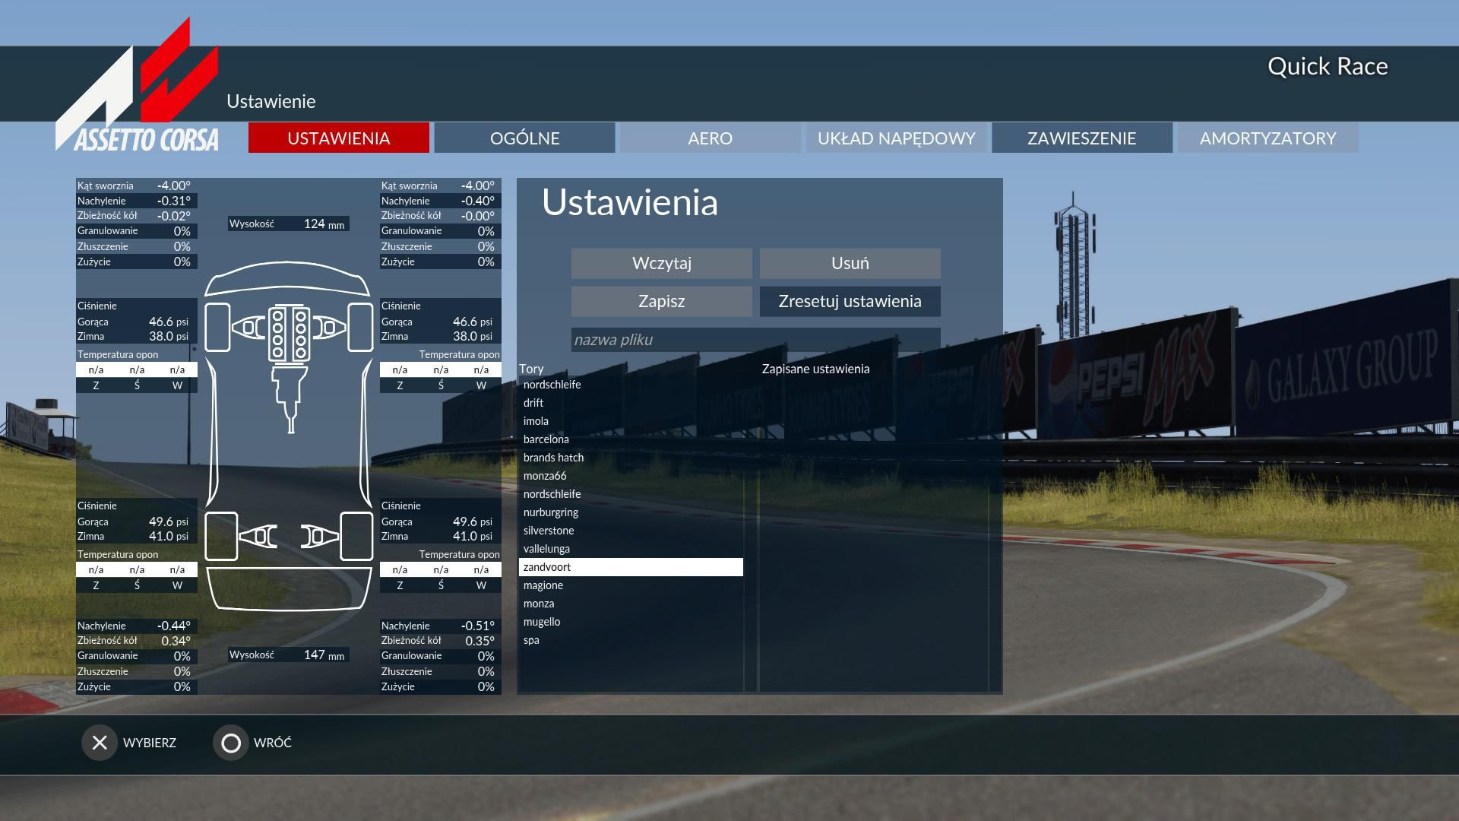Image resolution: width=1459 pixels, height=821 pixels.
Task: Click the engine block in car diagram
Action: click(x=290, y=333)
